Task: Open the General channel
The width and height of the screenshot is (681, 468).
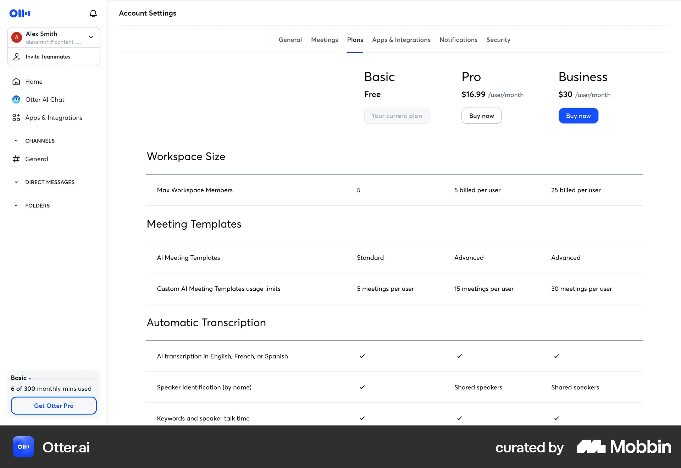Action: pyautogui.click(x=37, y=159)
